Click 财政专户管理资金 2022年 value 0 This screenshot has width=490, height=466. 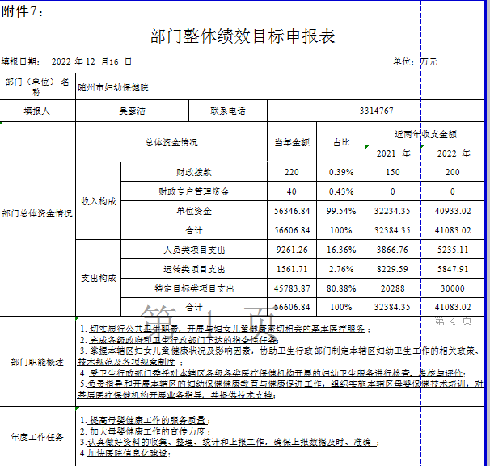click(453, 191)
